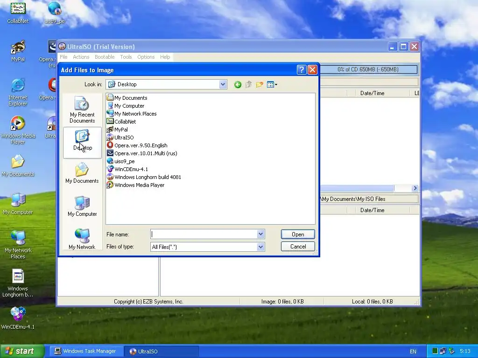The image size is (478, 358).
Task: Select Windows Longhorn desktop icon
Action: tap(18, 283)
